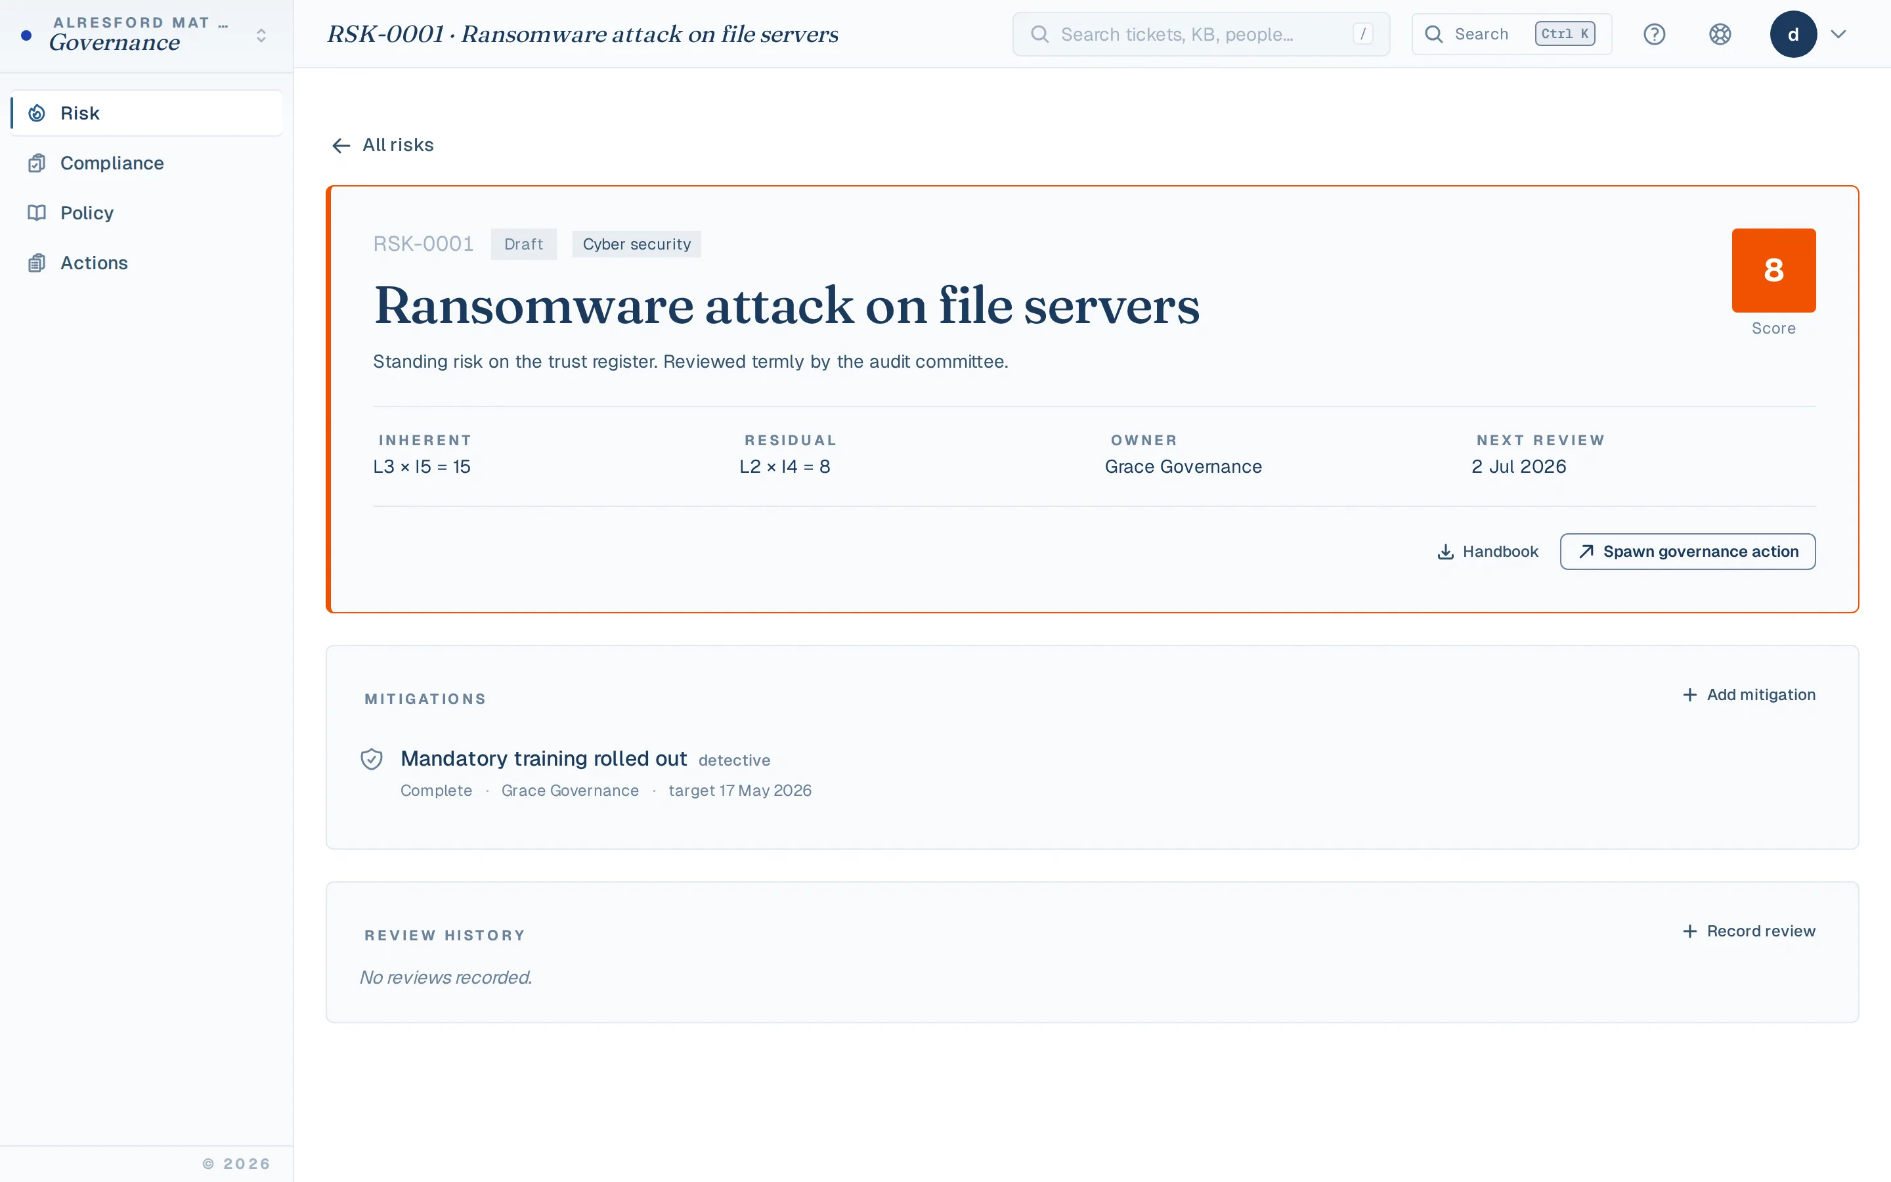Click the top bar RSK-0001 page title
Image resolution: width=1891 pixels, height=1182 pixels.
pyautogui.click(x=582, y=34)
